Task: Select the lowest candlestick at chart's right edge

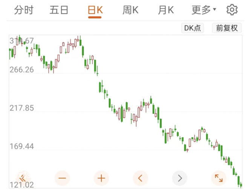Action: click(241, 185)
